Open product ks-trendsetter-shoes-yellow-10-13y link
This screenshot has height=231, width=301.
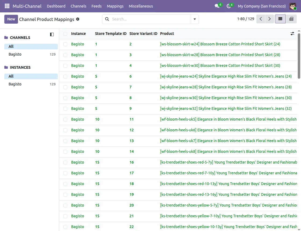pos(228,227)
